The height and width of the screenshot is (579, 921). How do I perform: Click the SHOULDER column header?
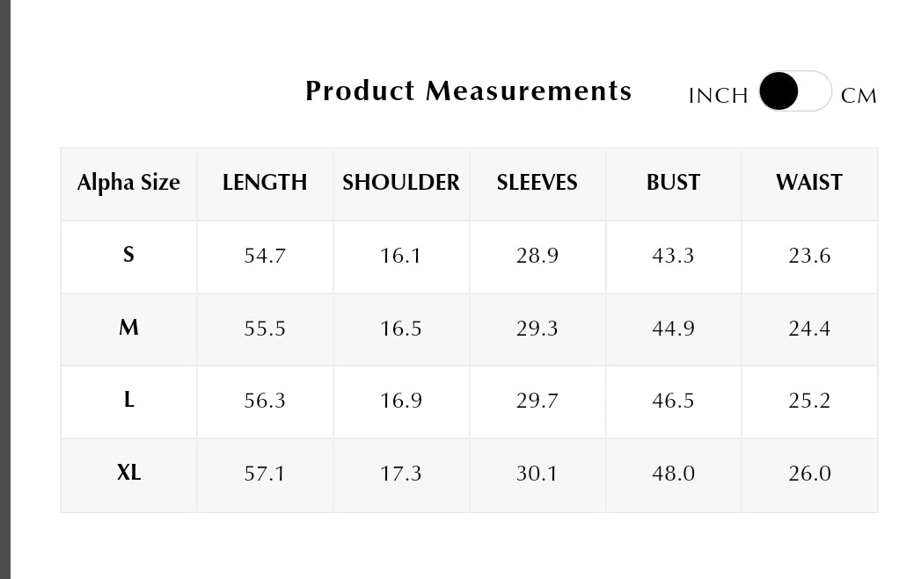(401, 183)
